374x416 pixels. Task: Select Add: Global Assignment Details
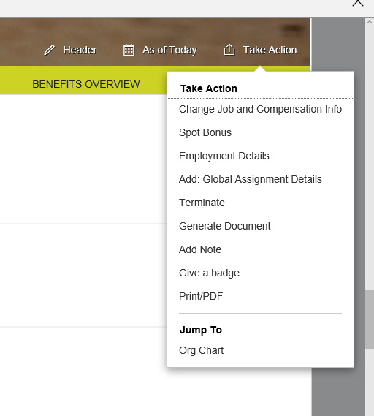251,179
